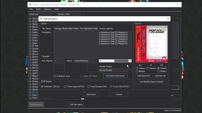This screenshot has width=202, height=113.
Task: Click Get Game Information button
Action: tap(115, 76)
